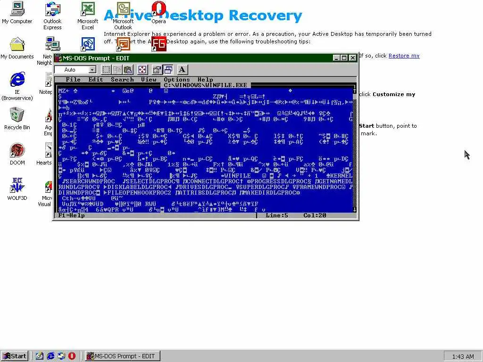
Task: Open the View menu in EDIT
Action: click(149, 79)
